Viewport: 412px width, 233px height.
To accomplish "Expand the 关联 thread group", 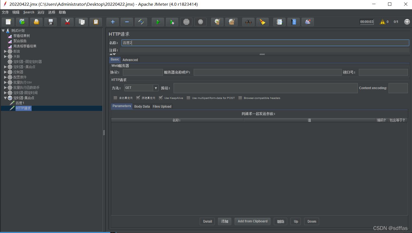I will tap(5, 56).
